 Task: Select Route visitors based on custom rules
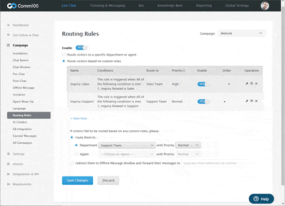point(64,61)
